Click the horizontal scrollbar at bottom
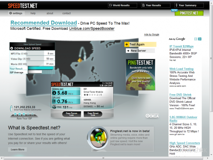The image size is (213, 160). tap(103, 158)
